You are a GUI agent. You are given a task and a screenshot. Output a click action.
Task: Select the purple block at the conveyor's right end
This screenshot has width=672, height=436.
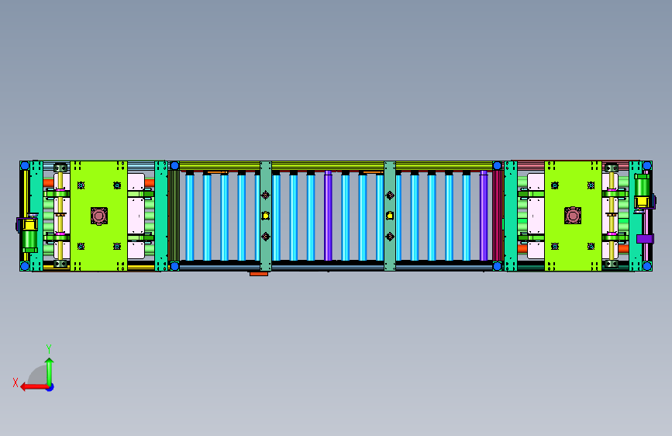click(645, 239)
